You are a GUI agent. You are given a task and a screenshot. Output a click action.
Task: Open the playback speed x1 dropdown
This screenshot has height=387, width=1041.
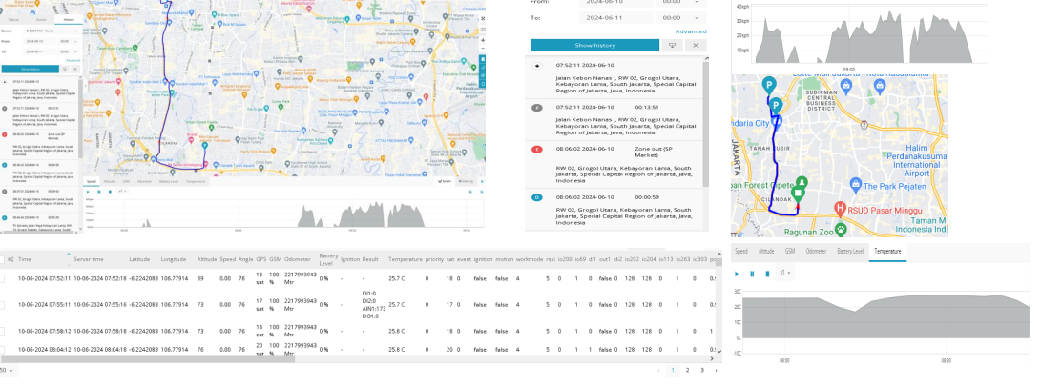click(786, 274)
